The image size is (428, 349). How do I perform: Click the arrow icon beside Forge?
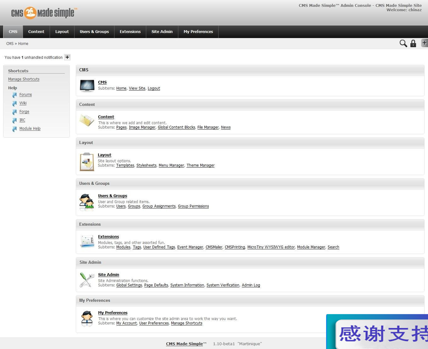(x=14, y=112)
